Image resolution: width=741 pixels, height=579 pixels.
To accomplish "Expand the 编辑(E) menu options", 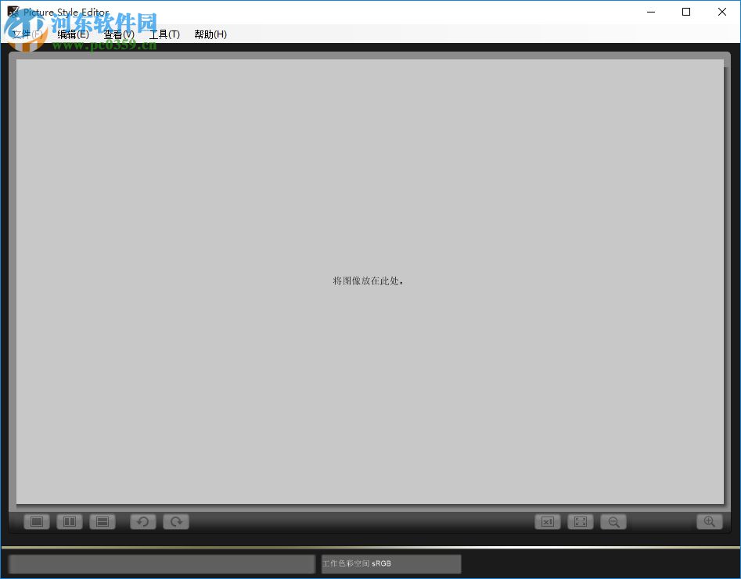I will pos(73,34).
